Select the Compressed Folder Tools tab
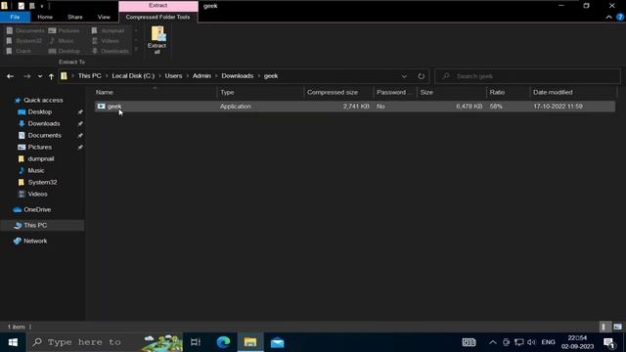 point(158,18)
